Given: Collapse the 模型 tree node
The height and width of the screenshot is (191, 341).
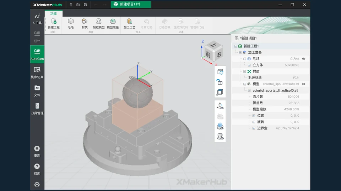Looking at the screenshot, I should click(x=245, y=84).
